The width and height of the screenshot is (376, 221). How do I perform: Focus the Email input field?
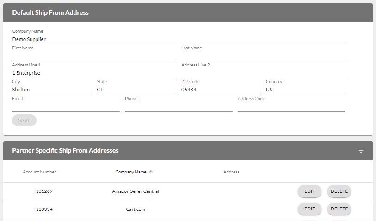point(66,107)
